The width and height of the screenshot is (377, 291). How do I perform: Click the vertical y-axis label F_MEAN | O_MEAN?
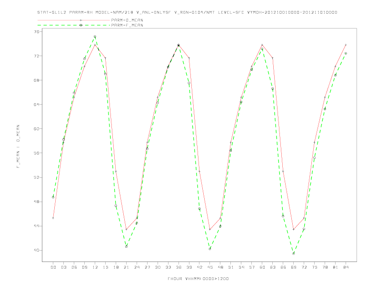[18, 146]
